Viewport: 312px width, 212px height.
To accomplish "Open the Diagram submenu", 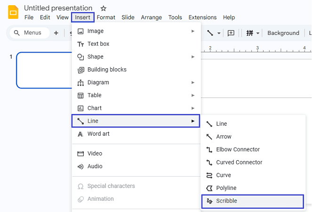I will [136, 82].
